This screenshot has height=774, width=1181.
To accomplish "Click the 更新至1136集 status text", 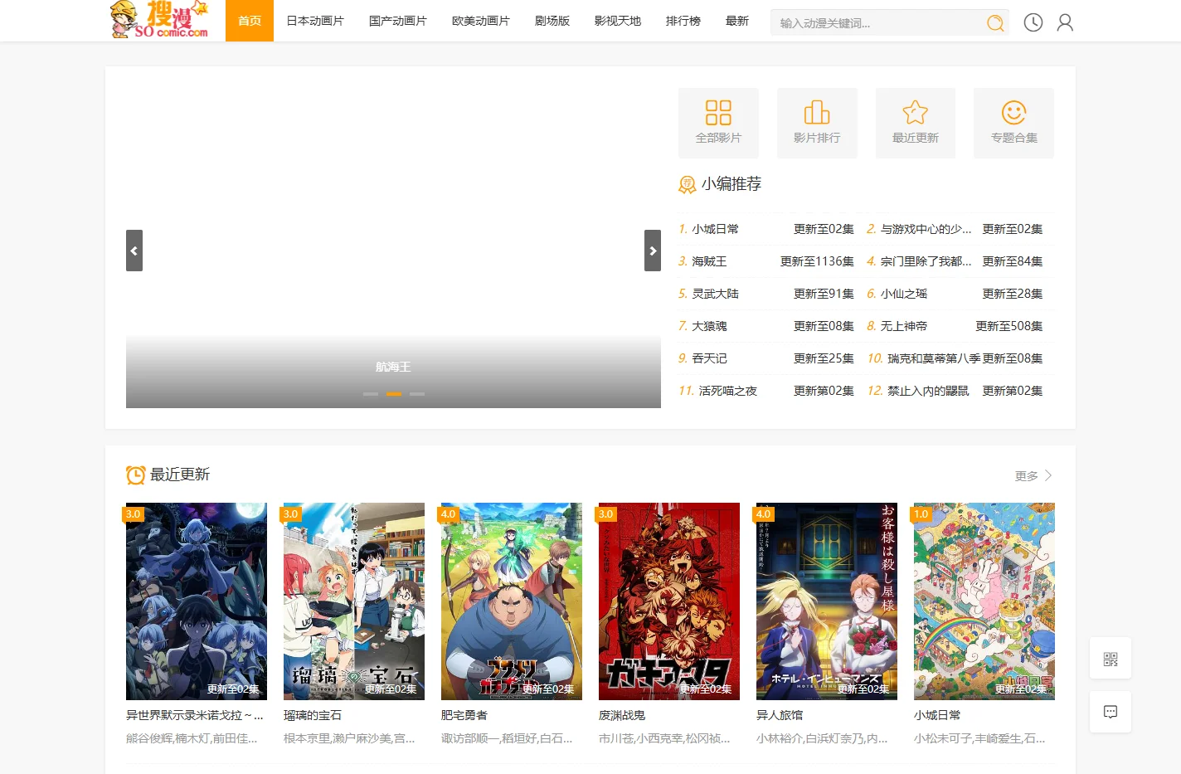I will (x=817, y=261).
